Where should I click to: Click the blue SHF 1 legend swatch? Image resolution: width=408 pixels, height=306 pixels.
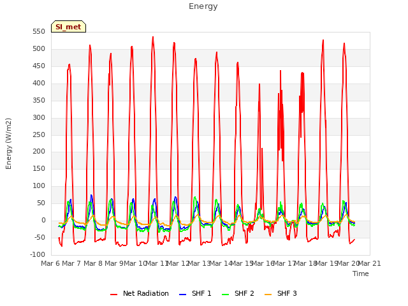coord(183,295)
